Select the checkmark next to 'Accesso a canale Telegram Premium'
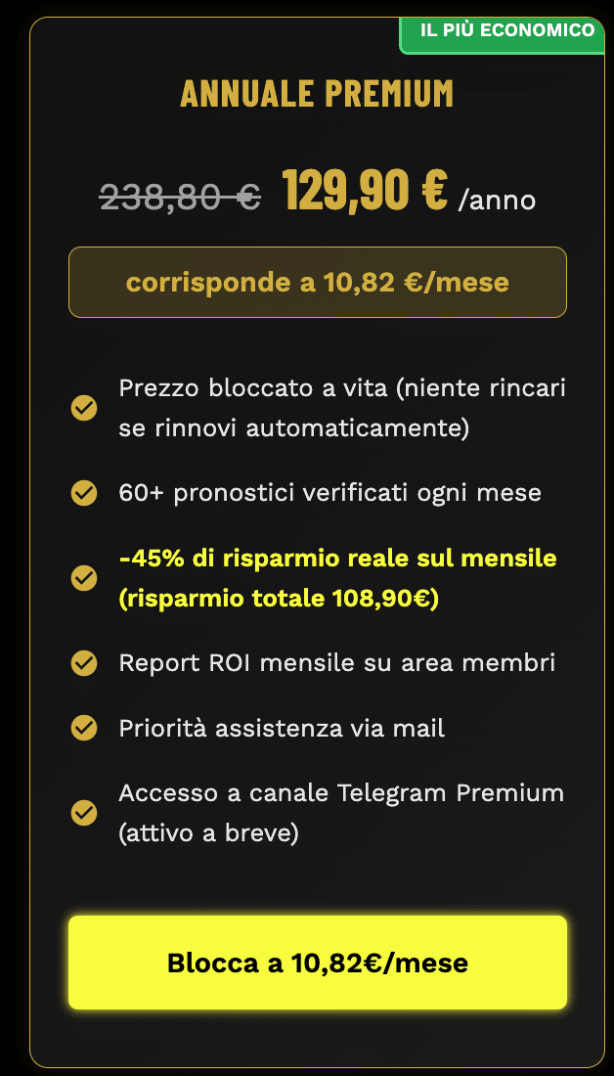This screenshot has width=614, height=1076. tap(83, 813)
